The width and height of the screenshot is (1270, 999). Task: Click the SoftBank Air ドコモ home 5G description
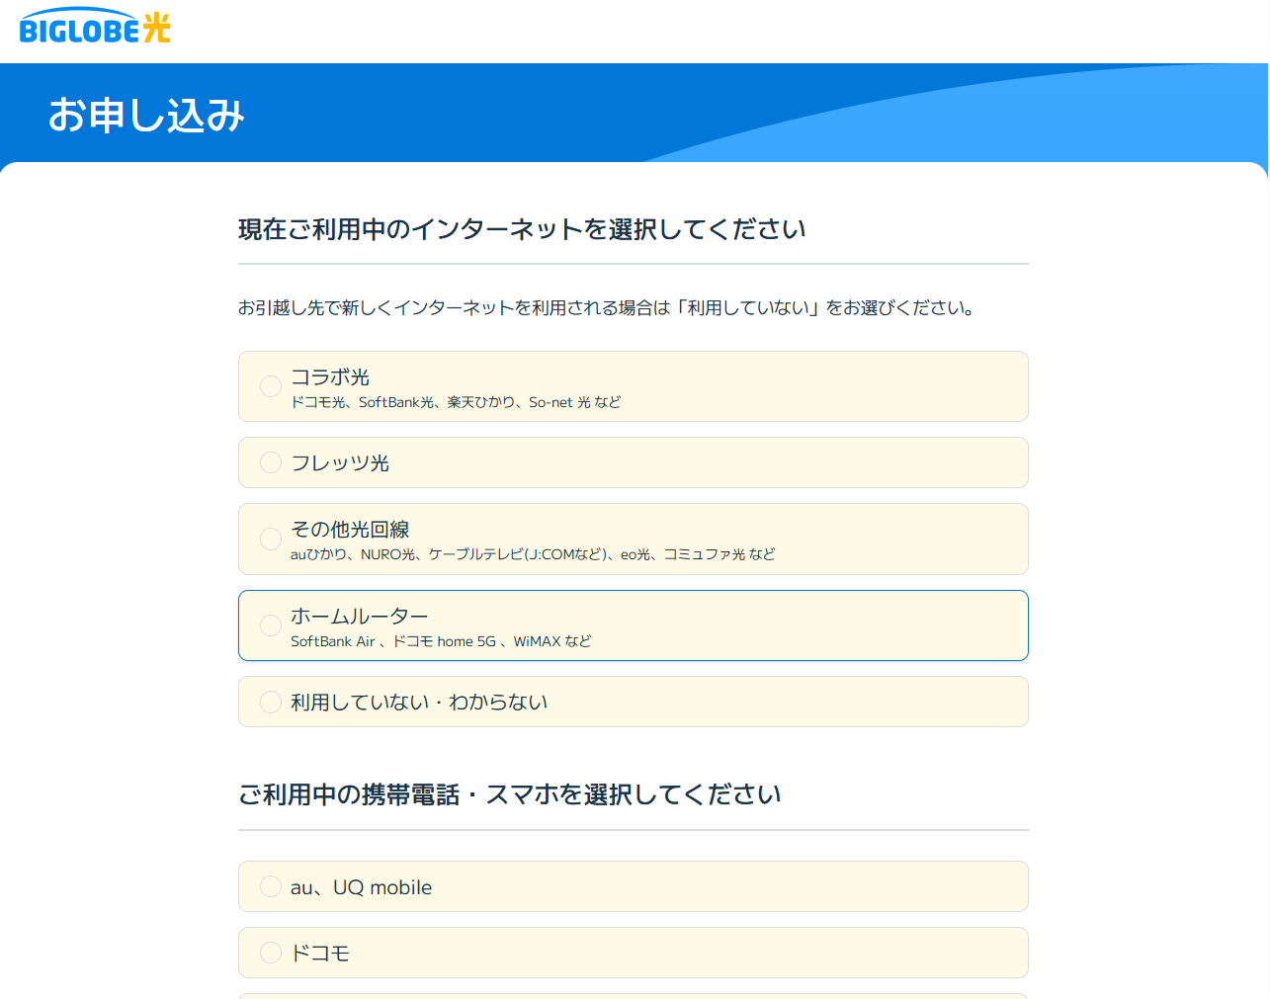(438, 641)
